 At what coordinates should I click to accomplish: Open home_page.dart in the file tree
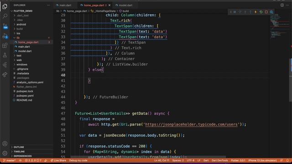(28, 42)
